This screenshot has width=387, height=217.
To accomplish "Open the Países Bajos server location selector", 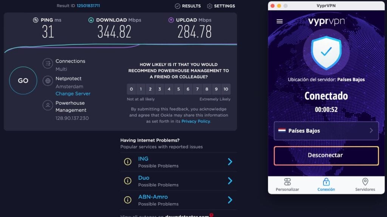I will coord(326,131).
